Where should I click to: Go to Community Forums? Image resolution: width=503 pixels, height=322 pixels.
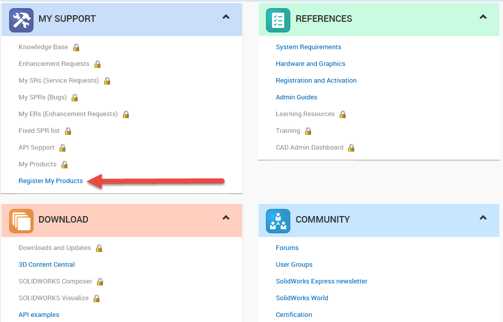coord(287,247)
